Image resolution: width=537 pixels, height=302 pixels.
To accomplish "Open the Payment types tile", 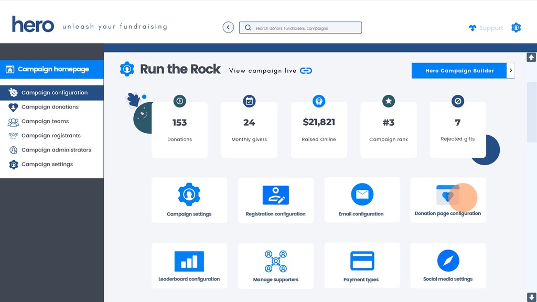I will tap(362, 266).
